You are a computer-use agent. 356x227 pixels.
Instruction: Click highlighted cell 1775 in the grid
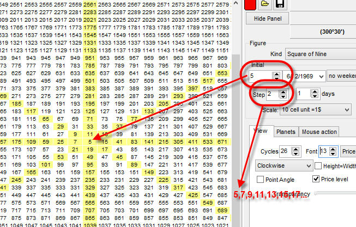pyautogui.click(x=90, y=27)
